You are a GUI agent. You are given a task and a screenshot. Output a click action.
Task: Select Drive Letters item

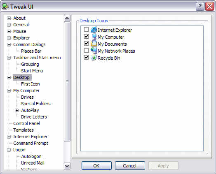[34, 117]
